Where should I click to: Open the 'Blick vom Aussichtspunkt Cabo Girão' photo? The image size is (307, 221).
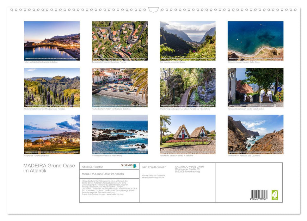[x=255, y=40]
